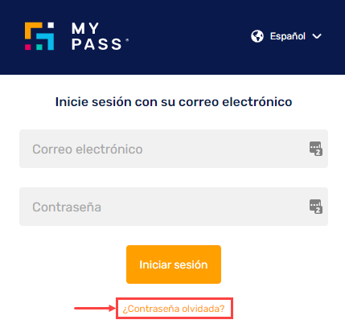Focus the Correo electrónico input field
The width and height of the screenshot is (345, 332).
coord(174,149)
